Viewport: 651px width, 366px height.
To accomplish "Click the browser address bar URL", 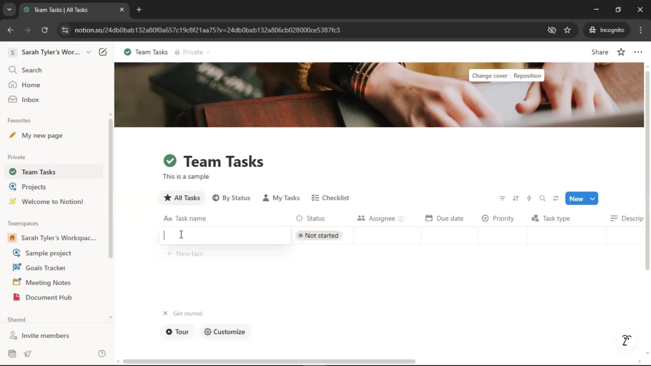I will coord(207,30).
